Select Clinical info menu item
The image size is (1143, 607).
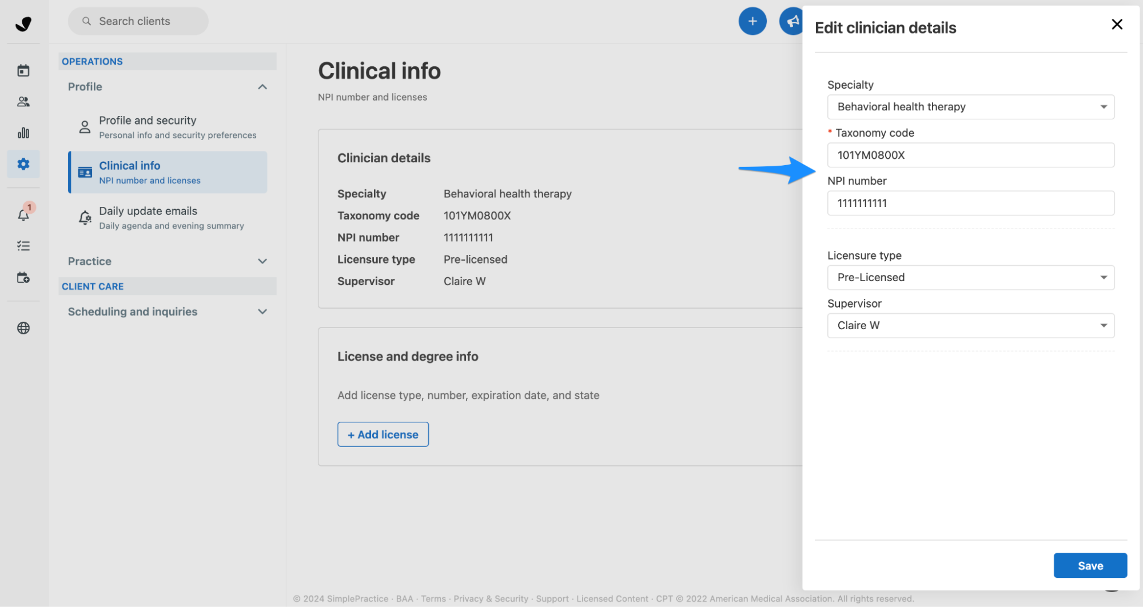click(x=168, y=172)
